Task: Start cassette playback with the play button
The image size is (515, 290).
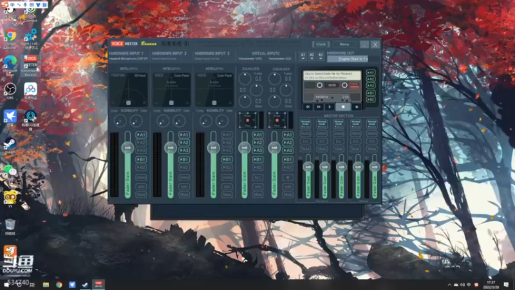Action: (x=330, y=107)
